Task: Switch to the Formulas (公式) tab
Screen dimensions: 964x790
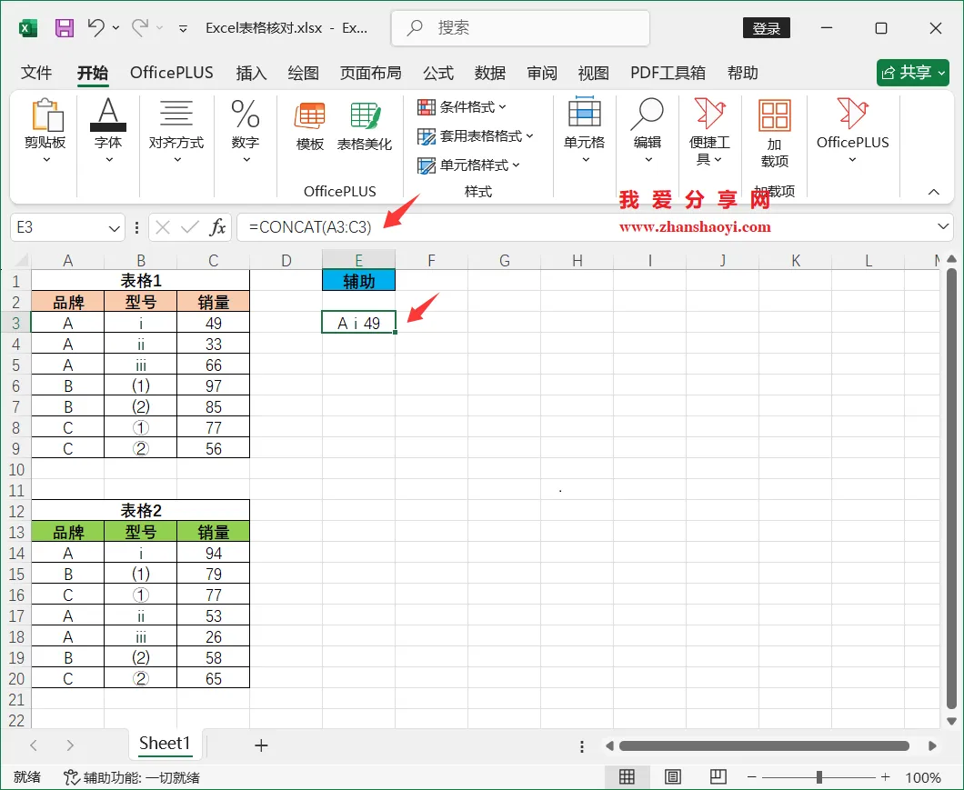Action: point(438,73)
